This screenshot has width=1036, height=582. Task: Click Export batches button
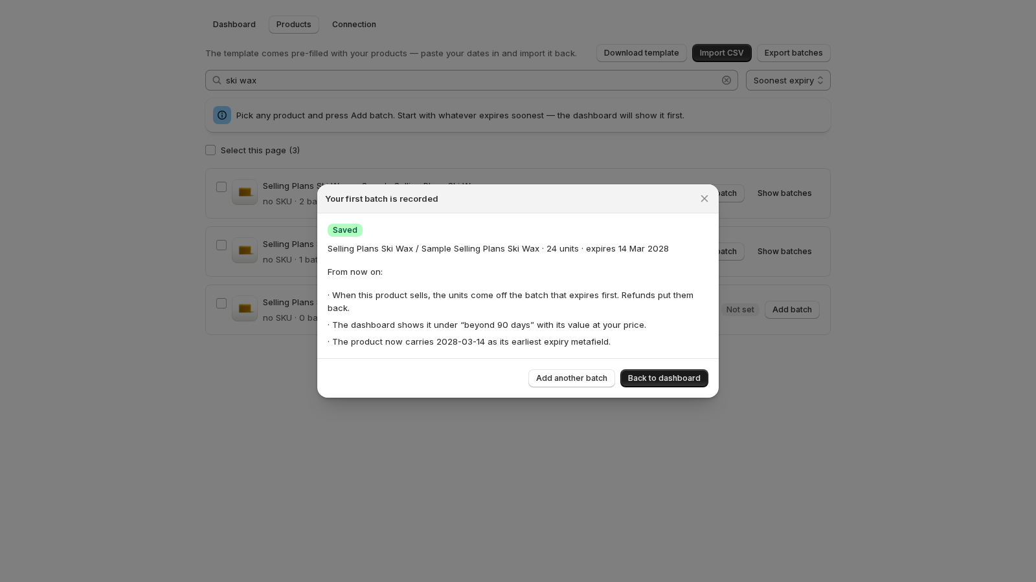click(793, 53)
